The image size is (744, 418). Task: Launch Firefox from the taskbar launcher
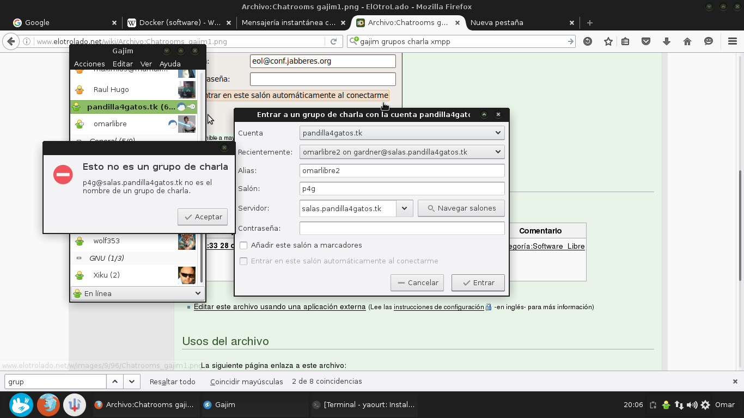click(48, 405)
